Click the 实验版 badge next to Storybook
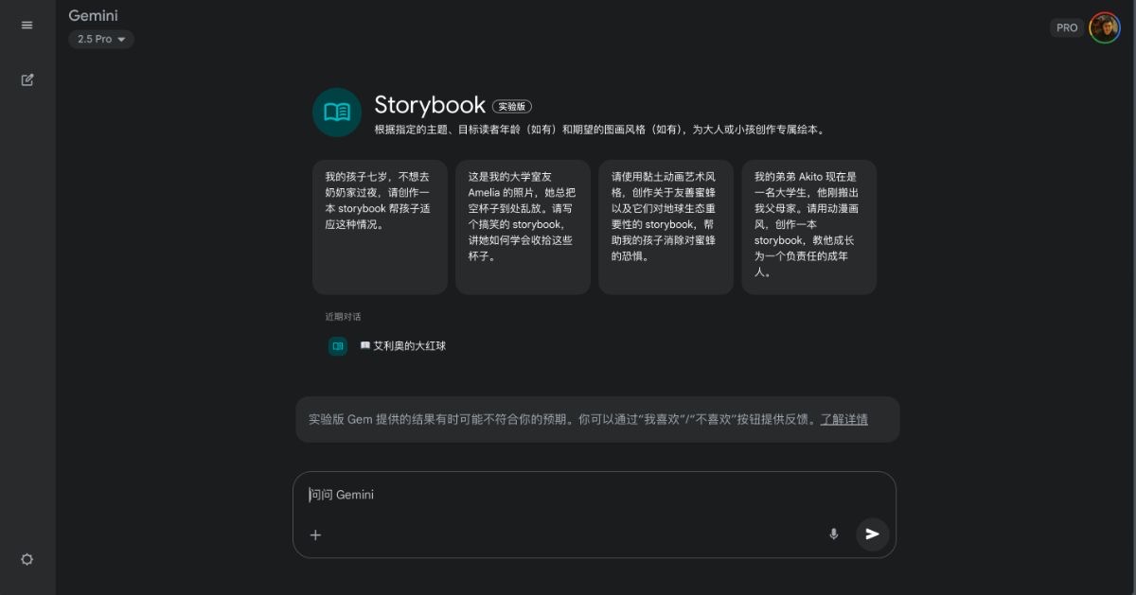The width and height of the screenshot is (1136, 595). 512,107
